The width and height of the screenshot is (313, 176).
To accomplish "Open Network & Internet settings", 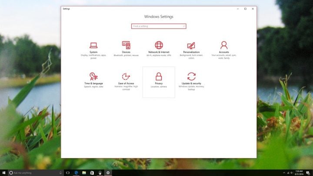I will pyautogui.click(x=159, y=50).
